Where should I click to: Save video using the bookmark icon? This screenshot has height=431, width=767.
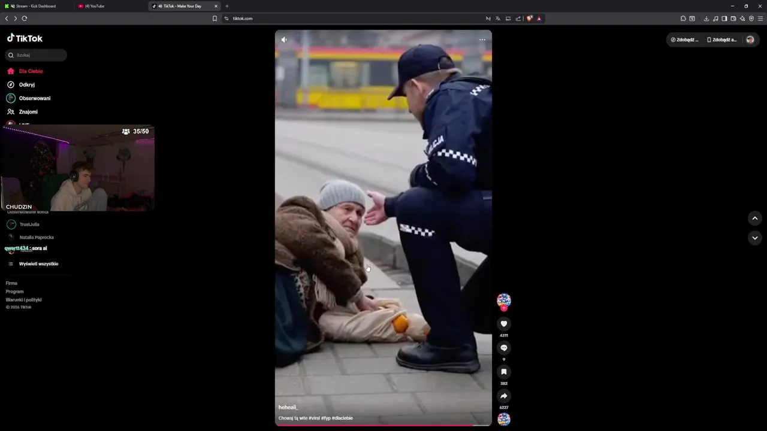pos(504,372)
